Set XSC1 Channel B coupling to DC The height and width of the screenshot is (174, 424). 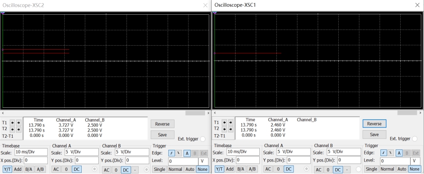(338, 170)
